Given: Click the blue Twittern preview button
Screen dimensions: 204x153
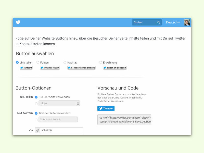Looking at the screenshot, I should pos(106,108).
